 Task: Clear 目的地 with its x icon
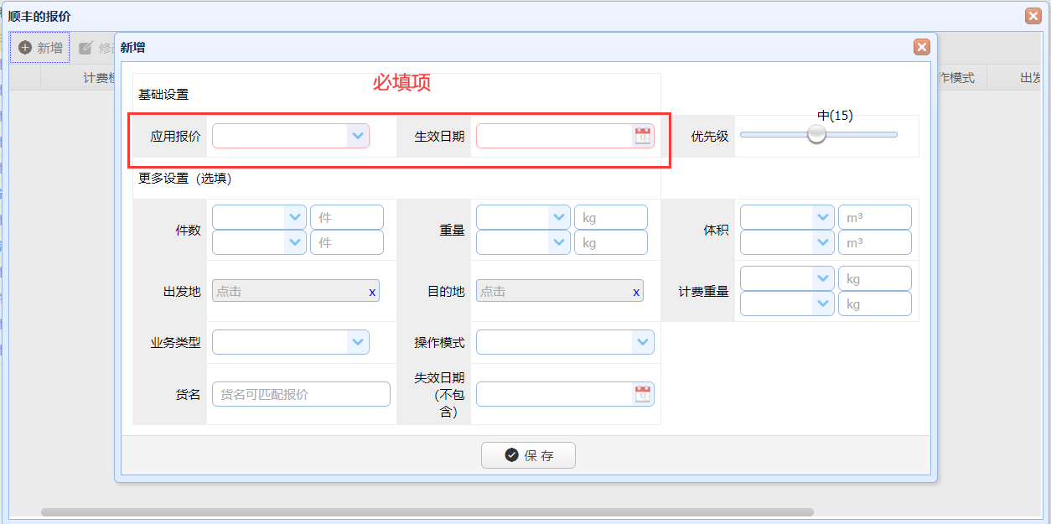(636, 292)
